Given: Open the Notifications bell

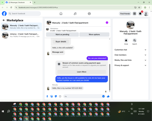Looking at the screenshot, I should click(x=140, y=14).
